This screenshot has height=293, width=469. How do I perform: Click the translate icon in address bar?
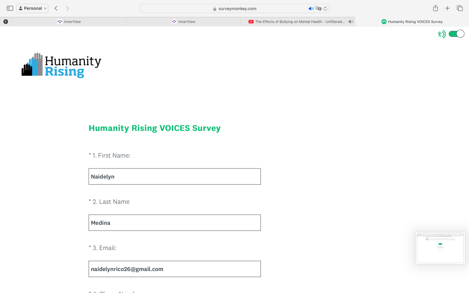[x=318, y=8]
